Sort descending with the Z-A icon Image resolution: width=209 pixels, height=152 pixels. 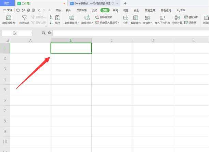[51, 23]
